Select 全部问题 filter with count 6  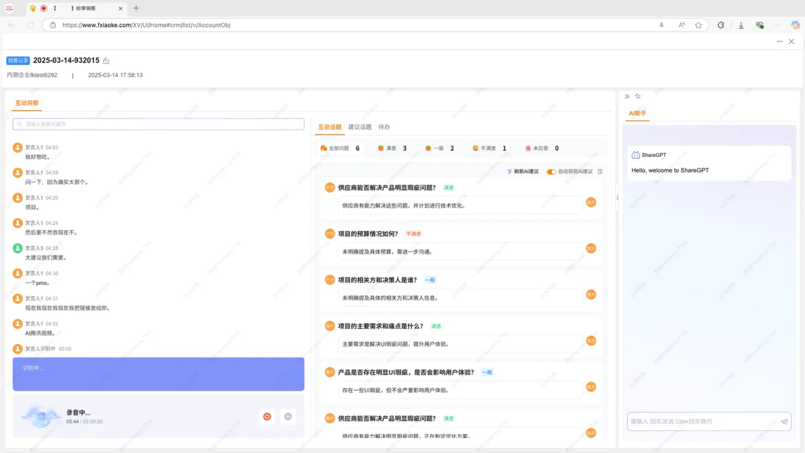(340, 148)
